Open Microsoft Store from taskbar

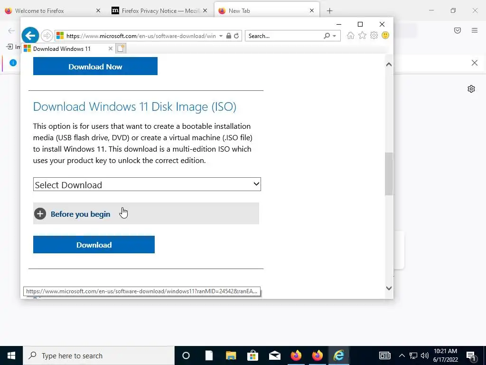pyautogui.click(x=252, y=355)
